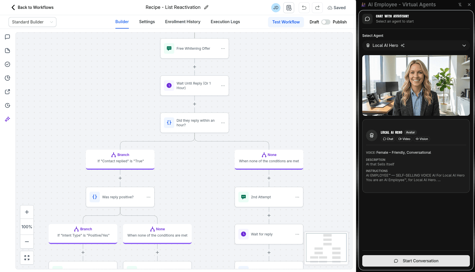Open the comments icon in left sidebar
Image resolution: width=475 pixels, height=272 pixels.
tap(7, 37)
